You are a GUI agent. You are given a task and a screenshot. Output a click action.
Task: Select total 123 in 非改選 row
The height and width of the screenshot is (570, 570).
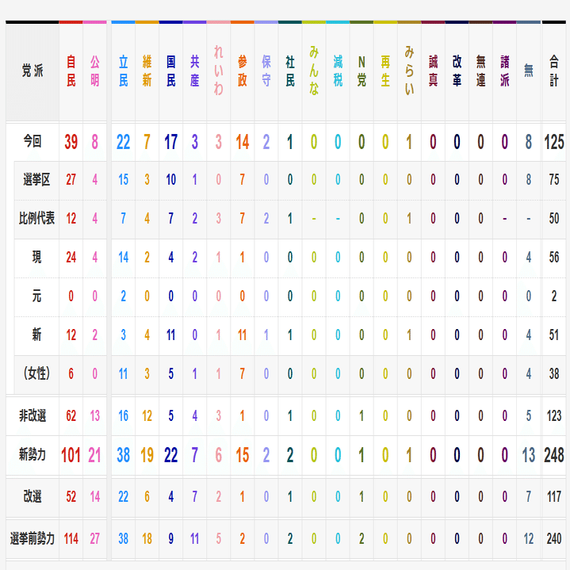(x=554, y=416)
